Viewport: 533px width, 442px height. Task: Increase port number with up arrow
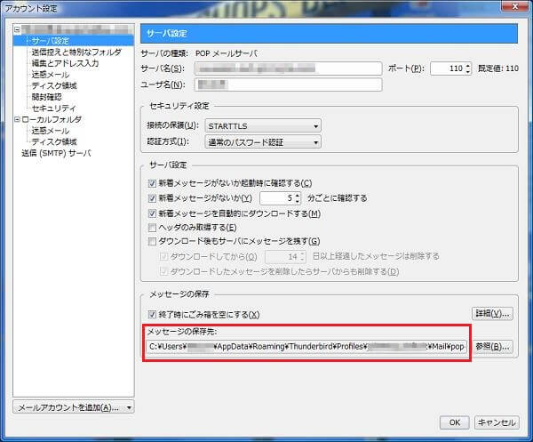coord(468,66)
